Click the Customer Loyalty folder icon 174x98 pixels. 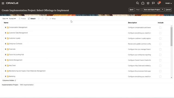8,38
